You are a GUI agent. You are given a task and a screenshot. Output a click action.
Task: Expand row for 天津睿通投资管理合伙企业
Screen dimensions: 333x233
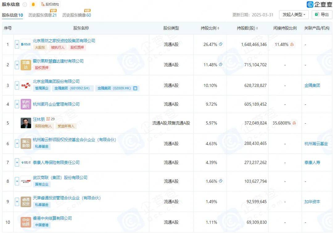(17, 202)
